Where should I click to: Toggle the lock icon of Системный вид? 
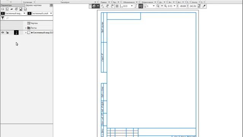7,33
